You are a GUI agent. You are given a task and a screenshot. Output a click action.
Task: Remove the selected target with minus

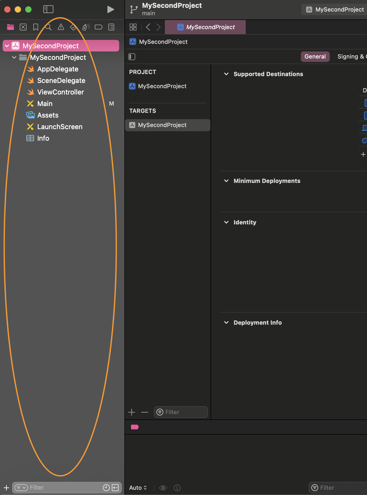point(145,412)
